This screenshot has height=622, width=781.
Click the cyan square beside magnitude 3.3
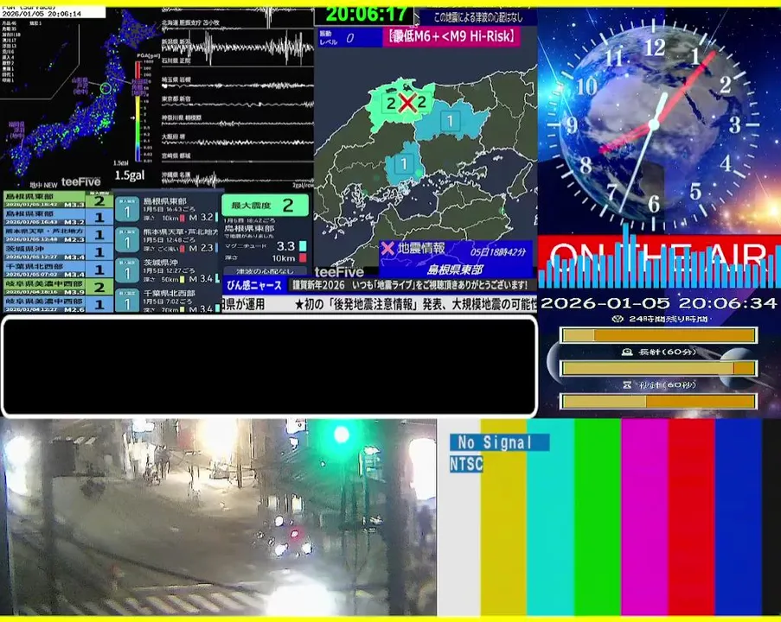pyautogui.click(x=303, y=246)
